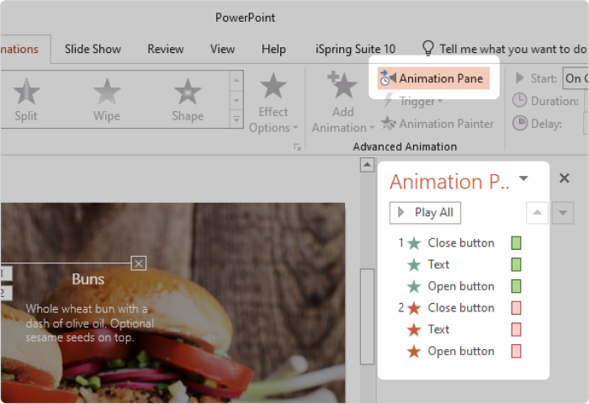Open the Start timing combo box
The width and height of the screenshot is (589, 404).
pos(576,78)
